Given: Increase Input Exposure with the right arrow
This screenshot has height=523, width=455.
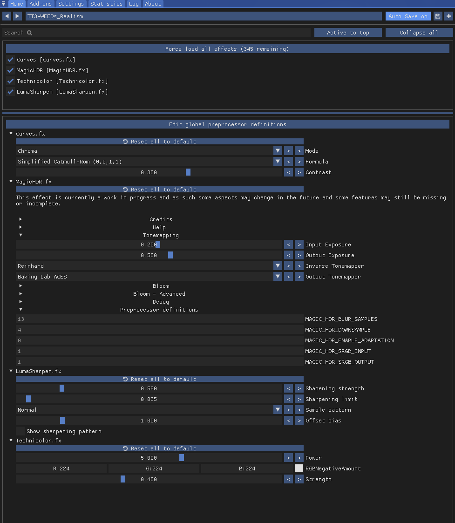Looking at the screenshot, I should 299,245.
